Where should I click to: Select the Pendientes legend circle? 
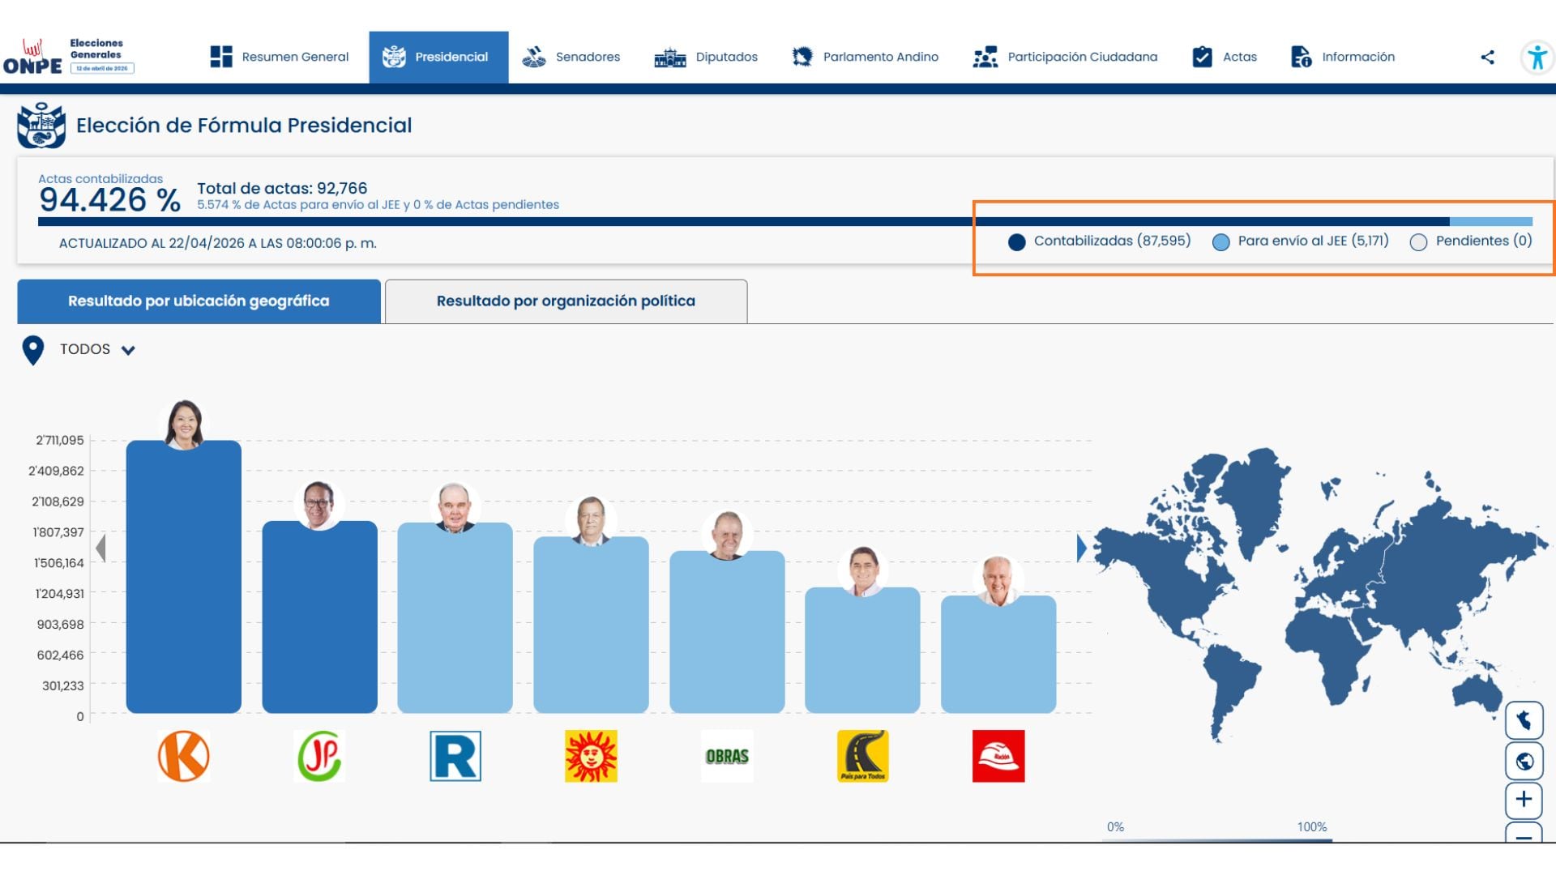pos(1419,241)
